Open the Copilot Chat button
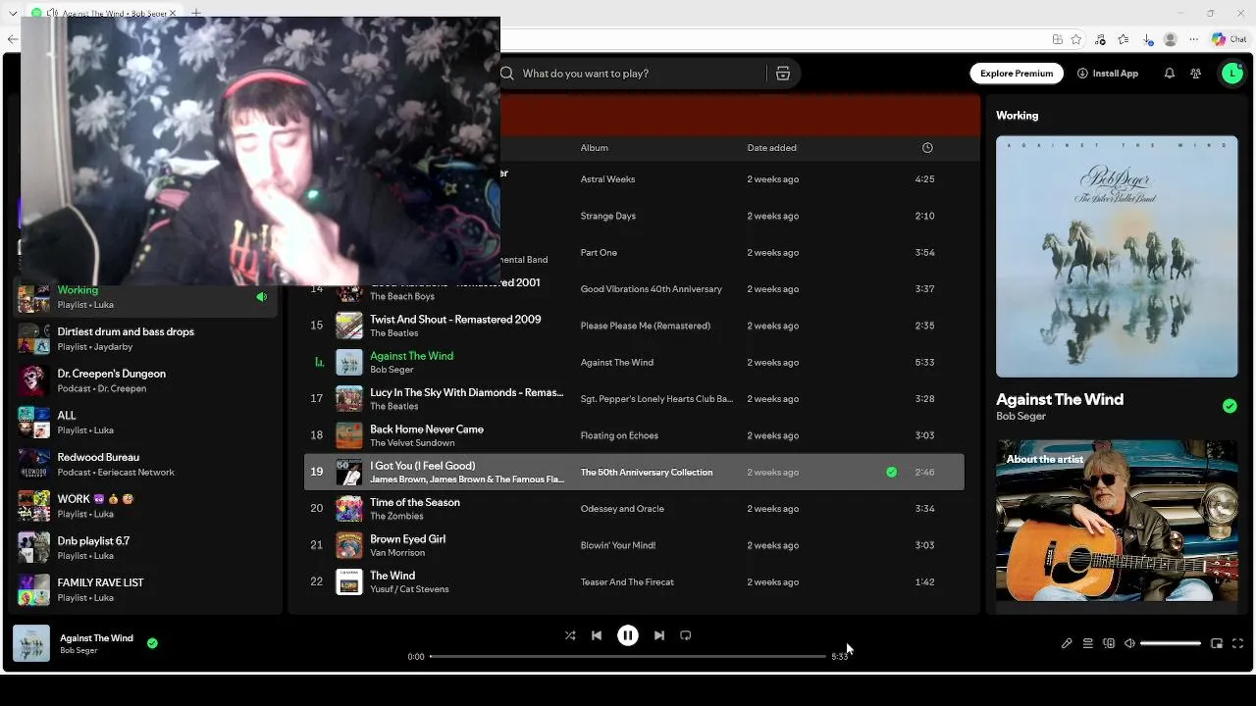Viewport: 1256px width, 706px height. [x=1230, y=39]
